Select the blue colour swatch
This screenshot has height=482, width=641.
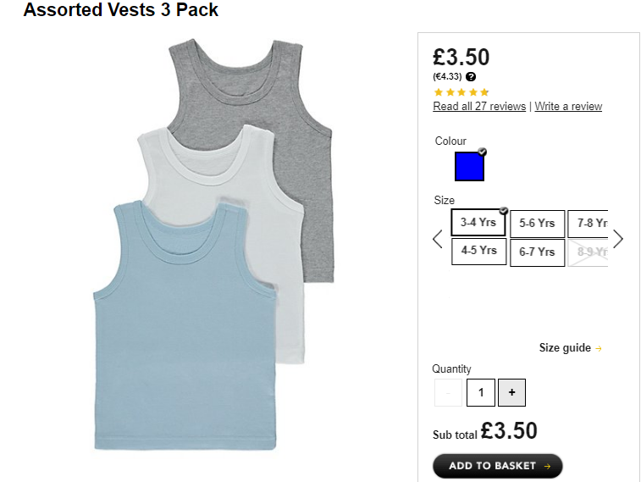pos(469,167)
